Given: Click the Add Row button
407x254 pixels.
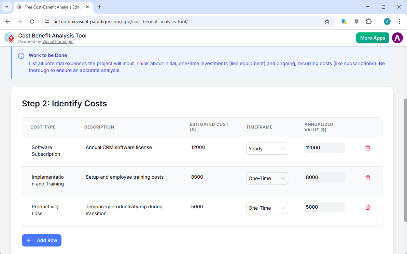Looking at the screenshot, I should coord(41,240).
